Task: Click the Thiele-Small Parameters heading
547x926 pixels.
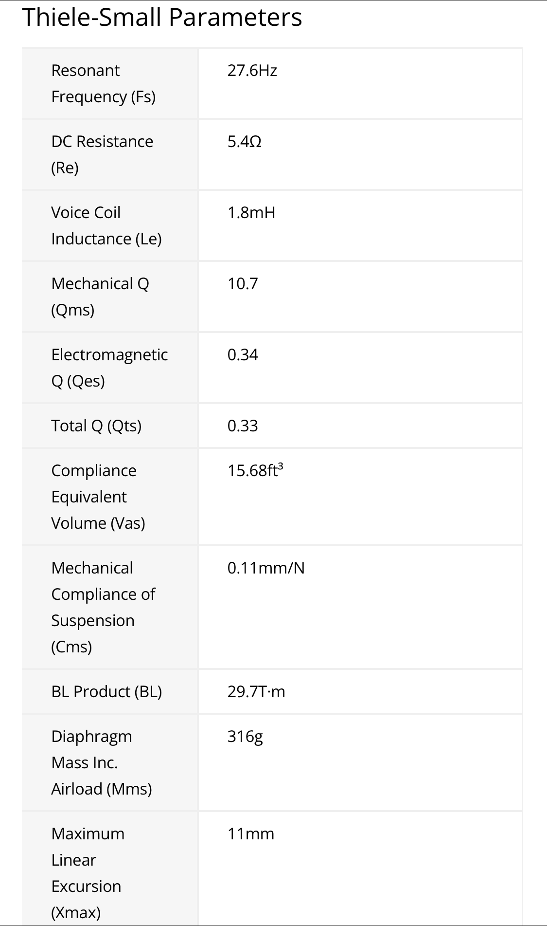Action: pos(162,18)
